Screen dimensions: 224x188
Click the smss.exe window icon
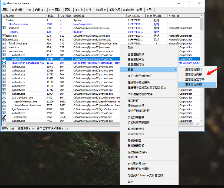point(4,28)
